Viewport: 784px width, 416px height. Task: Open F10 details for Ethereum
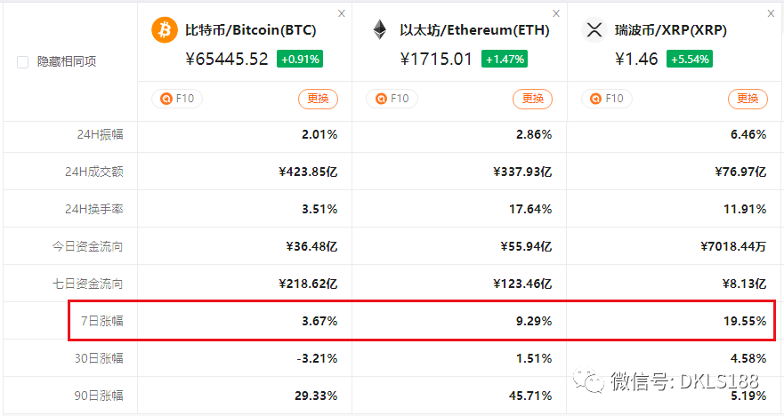[392, 99]
